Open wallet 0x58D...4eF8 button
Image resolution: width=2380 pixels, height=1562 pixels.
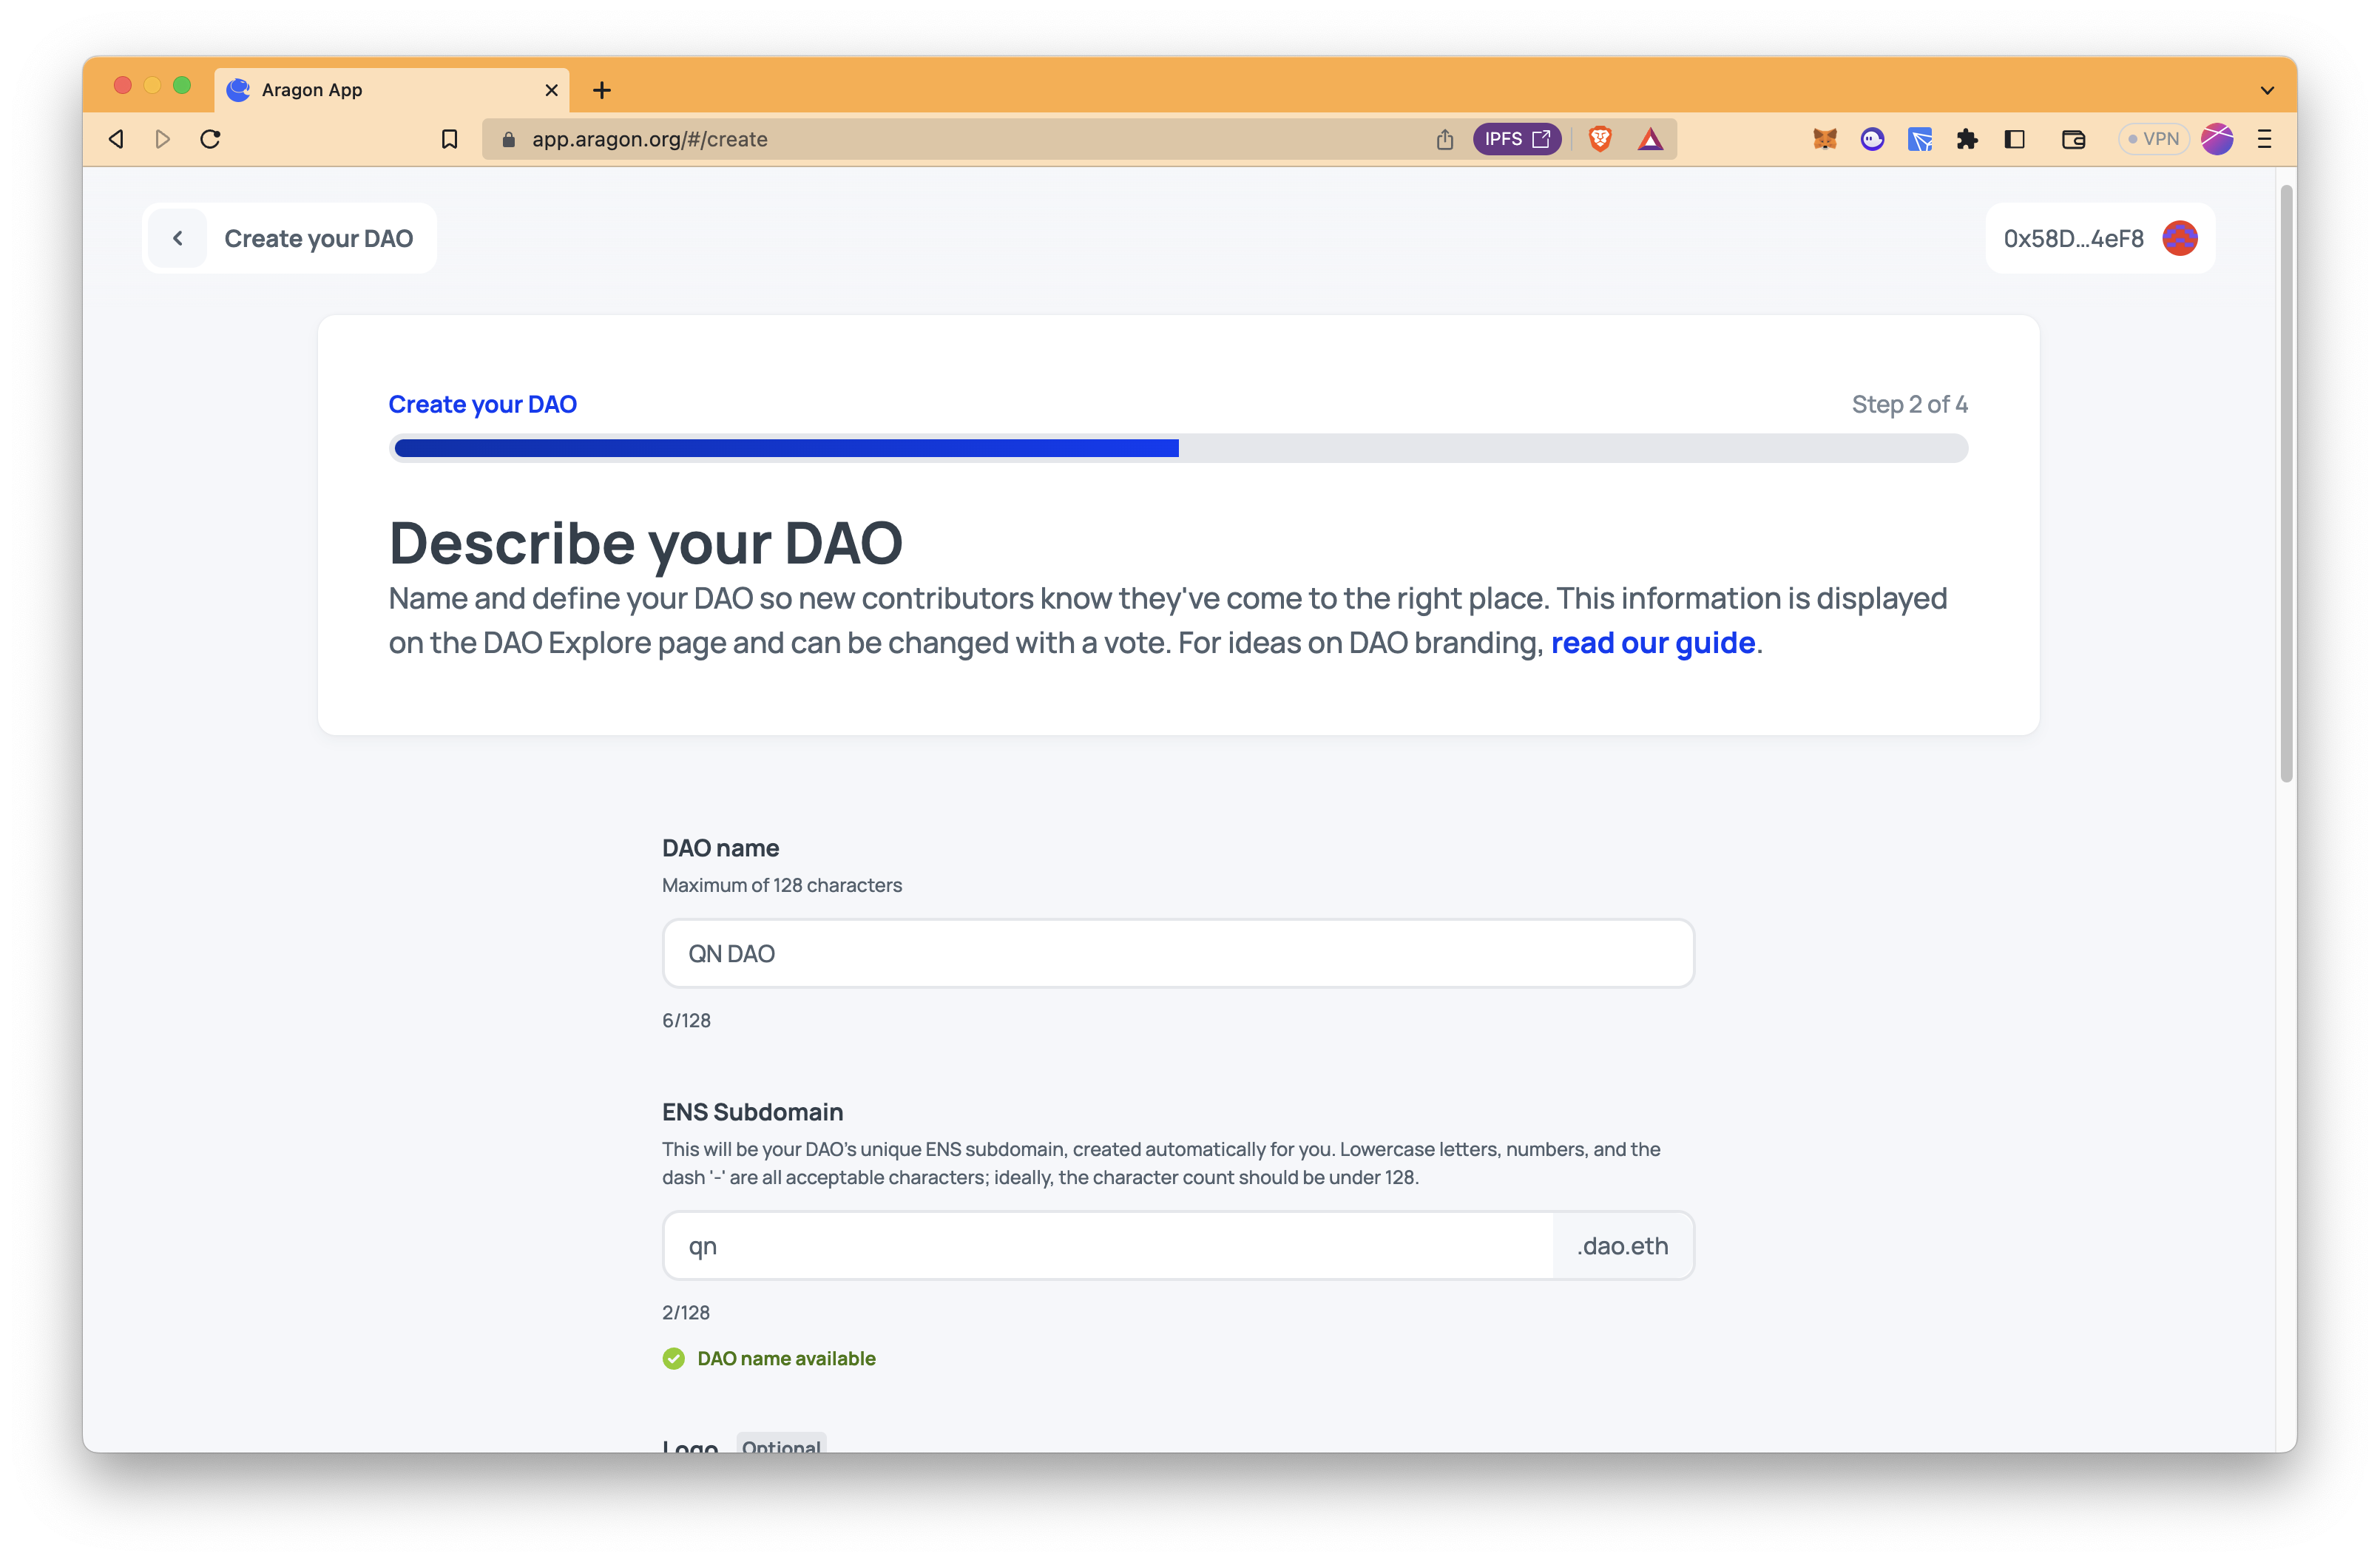(2100, 238)
